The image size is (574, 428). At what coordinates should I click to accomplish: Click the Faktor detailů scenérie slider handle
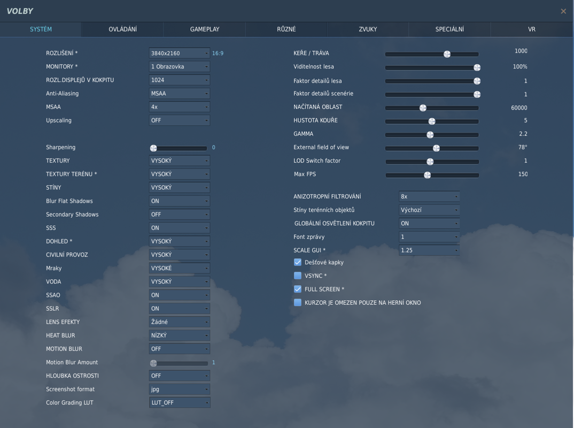tap(477, 95)
